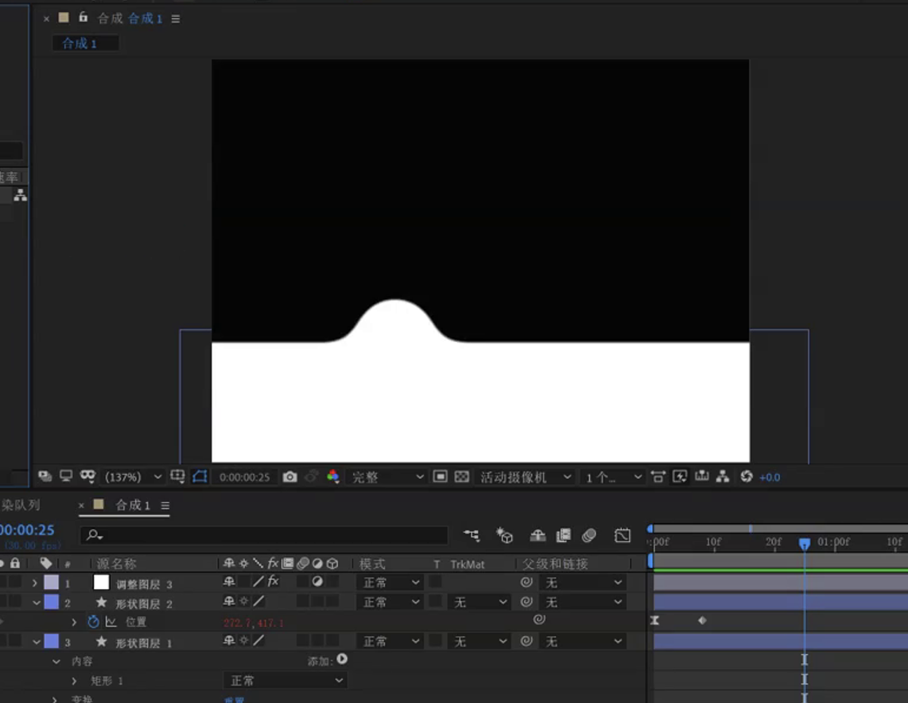Collapse layer 3 形状图层 1
The height and width of the screenshot is (703, 908).
pos(36,642)
